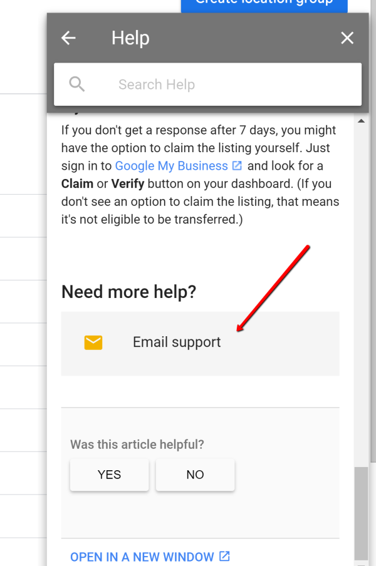Mark the article helpful with YES
This screenshot has width=376, height=566.
[110, 475]
